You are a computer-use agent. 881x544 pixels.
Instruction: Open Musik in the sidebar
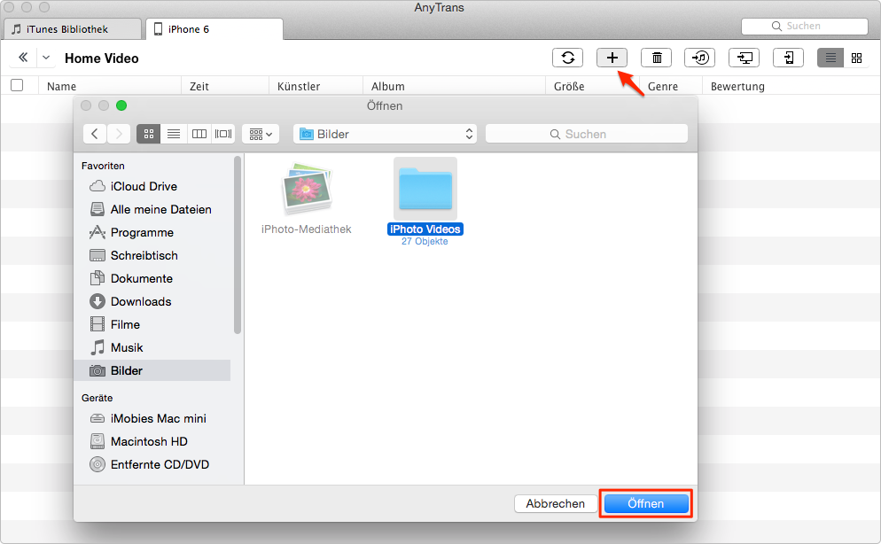(152, 347)
